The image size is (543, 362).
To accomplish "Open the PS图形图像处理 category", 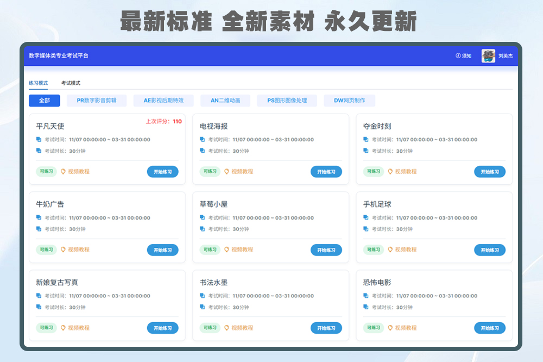I will pyautogui.click(x=287, y=101).
